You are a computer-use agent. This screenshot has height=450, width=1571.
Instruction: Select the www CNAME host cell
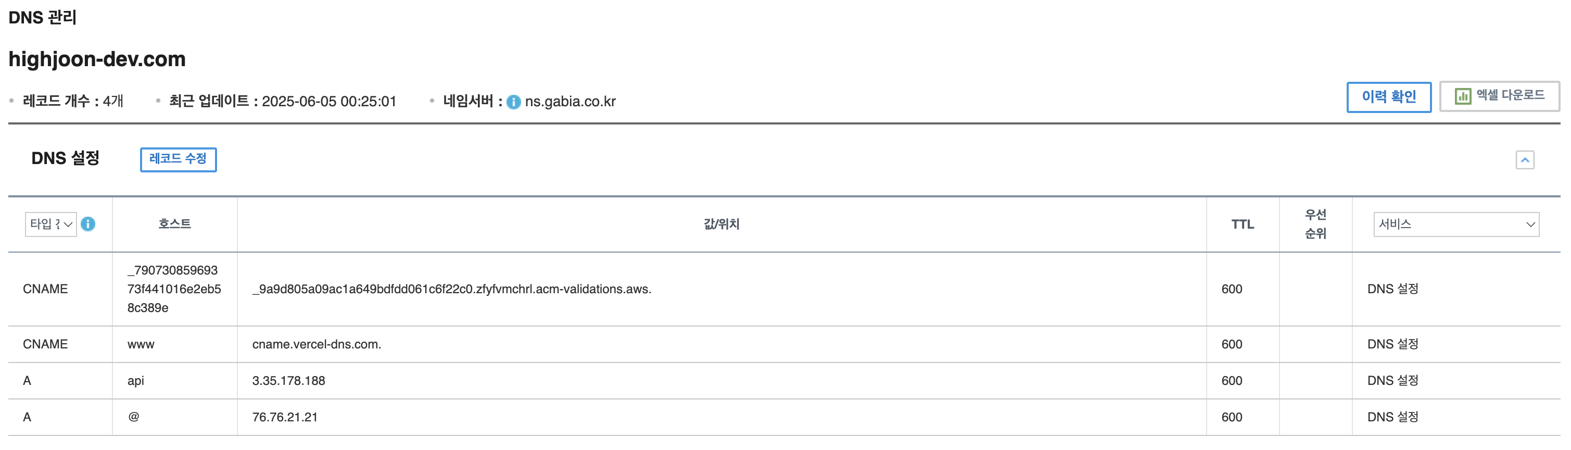click(x=141, y=344)
